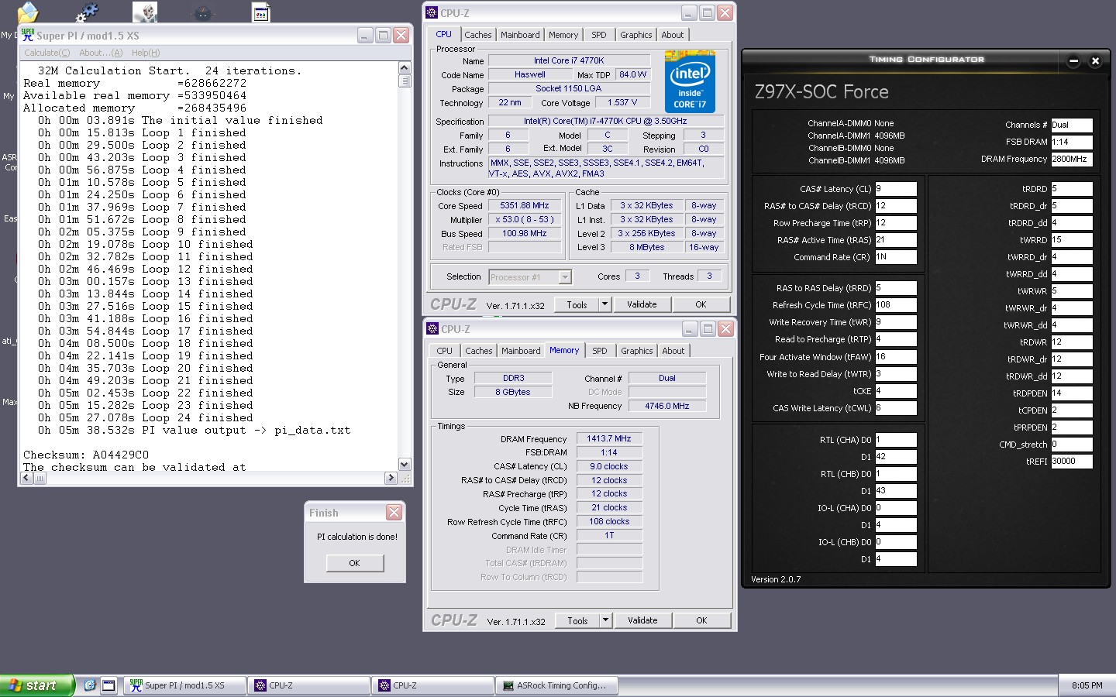Click the CMD_stretch value field
Viewport: 1116px width, 697px height.
[1072, 445]
